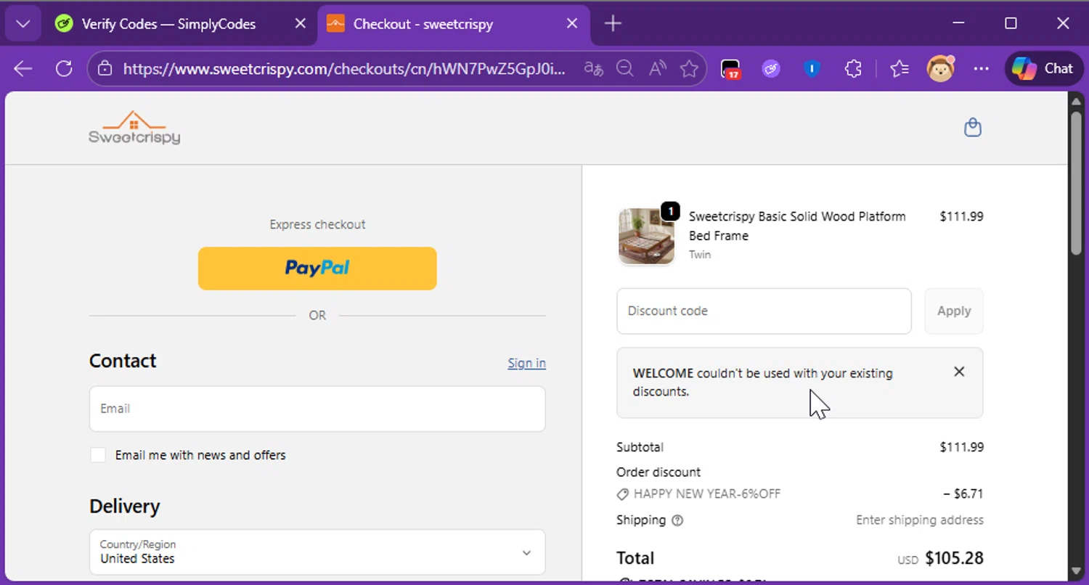Focus the Email input field
Image resolution: width=1089 pixels, height=585 pixels.
(317, 409)
